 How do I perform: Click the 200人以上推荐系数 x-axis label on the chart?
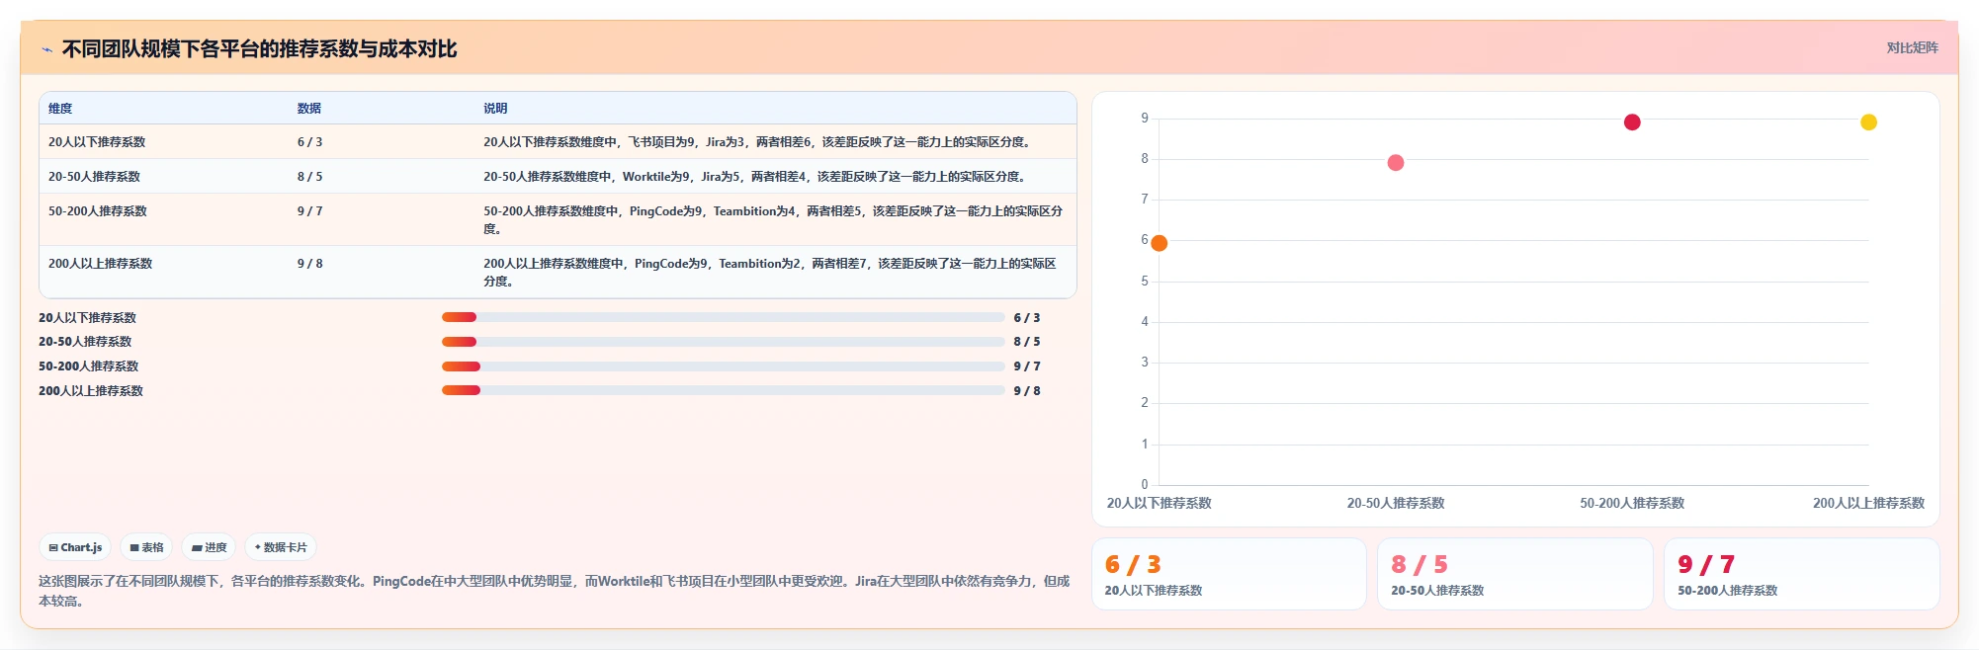pyautogui.click(x=1868, y=503)
